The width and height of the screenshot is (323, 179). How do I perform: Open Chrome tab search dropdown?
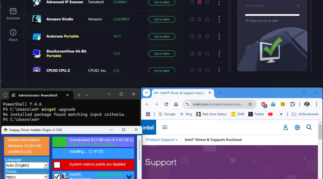click(x=147, y=93)
